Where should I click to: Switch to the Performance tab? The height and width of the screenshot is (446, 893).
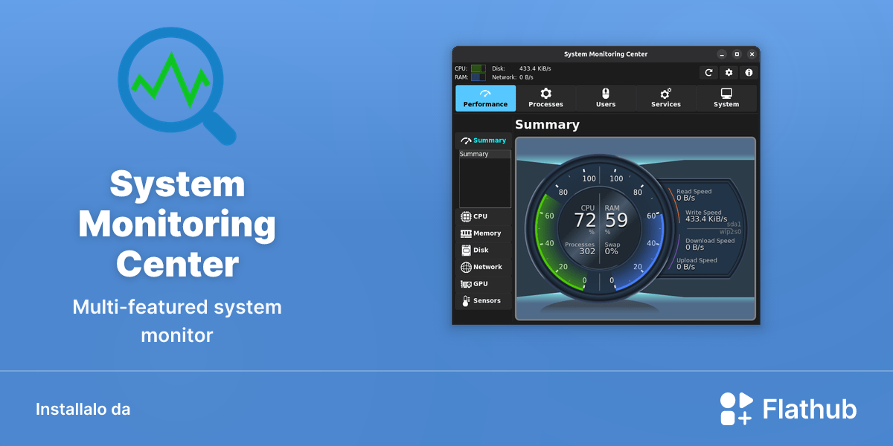485,98
